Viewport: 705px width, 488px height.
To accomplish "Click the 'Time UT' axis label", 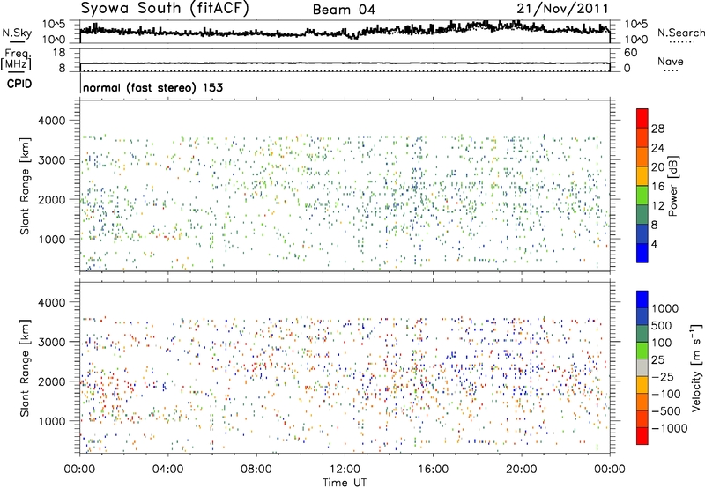I will click(x=345, y=483).
